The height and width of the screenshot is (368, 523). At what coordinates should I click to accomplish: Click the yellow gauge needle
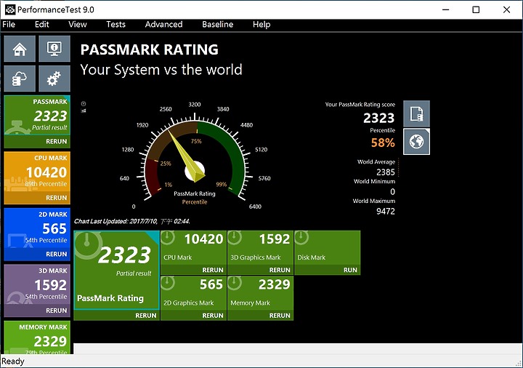185,154
